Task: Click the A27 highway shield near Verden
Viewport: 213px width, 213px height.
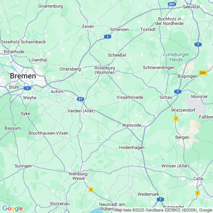Action: [80, 99]
